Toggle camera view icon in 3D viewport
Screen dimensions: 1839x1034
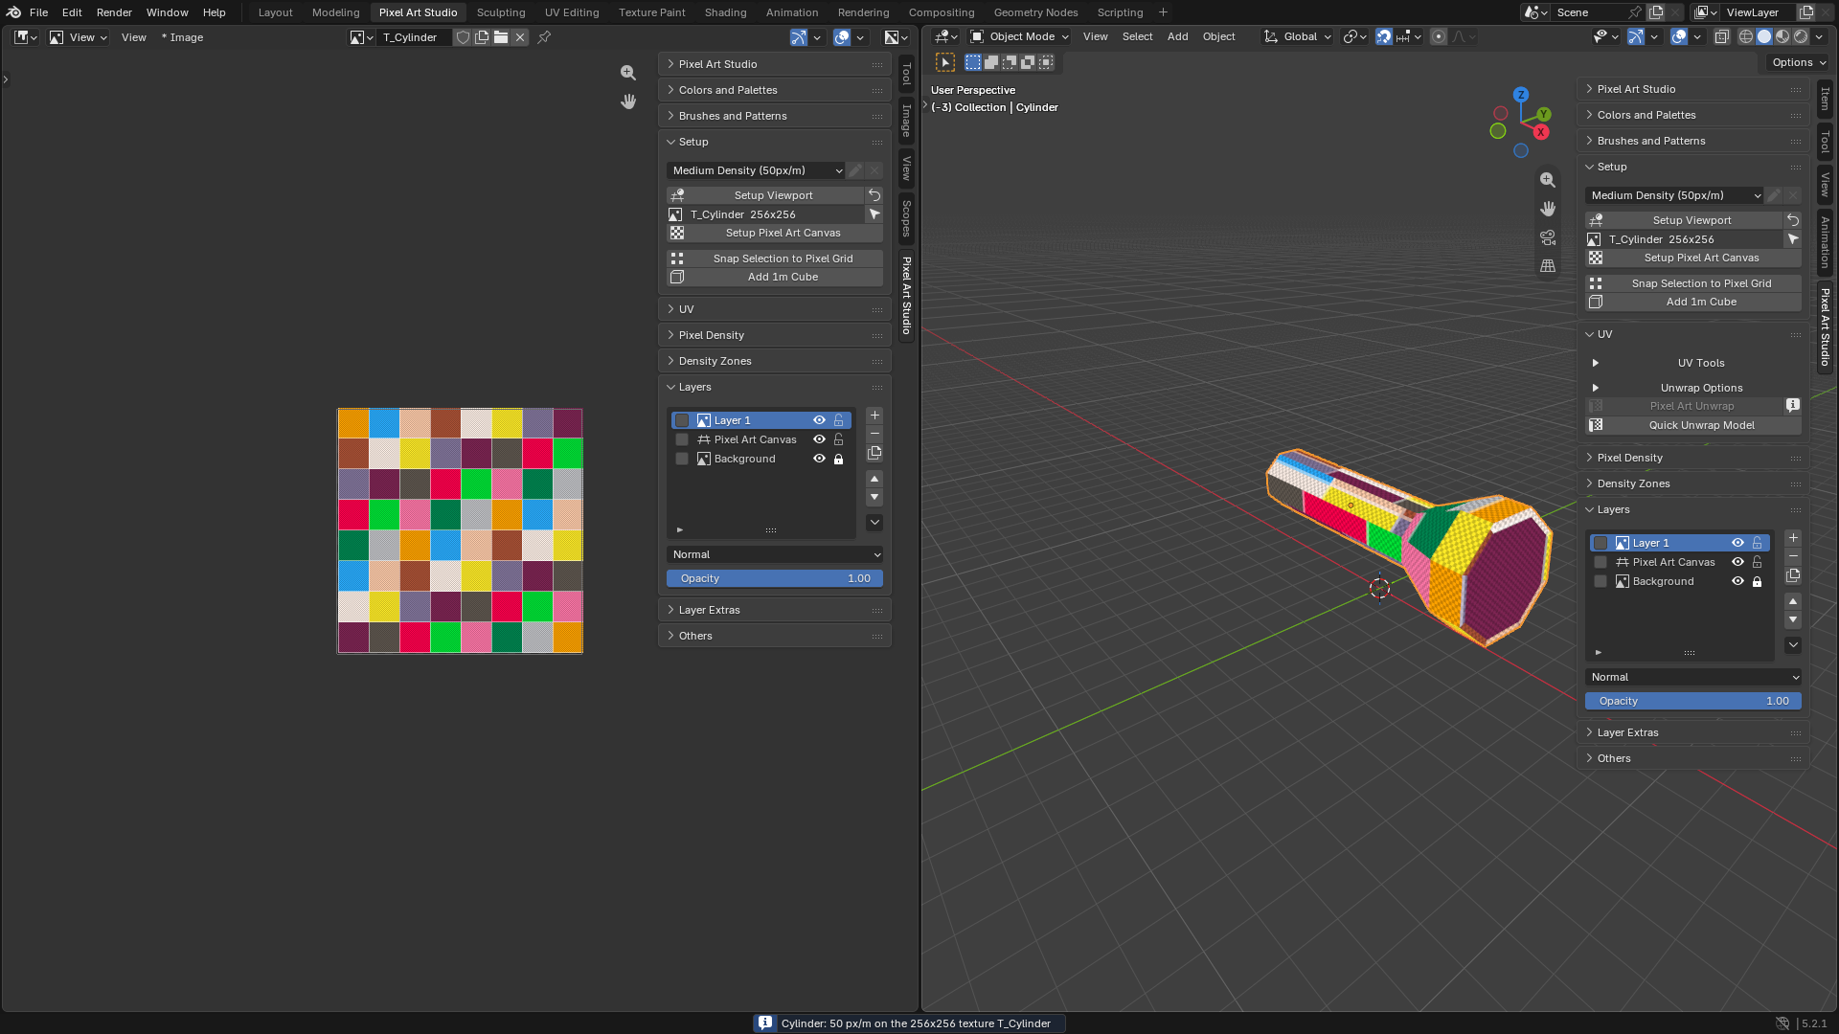1548,237
